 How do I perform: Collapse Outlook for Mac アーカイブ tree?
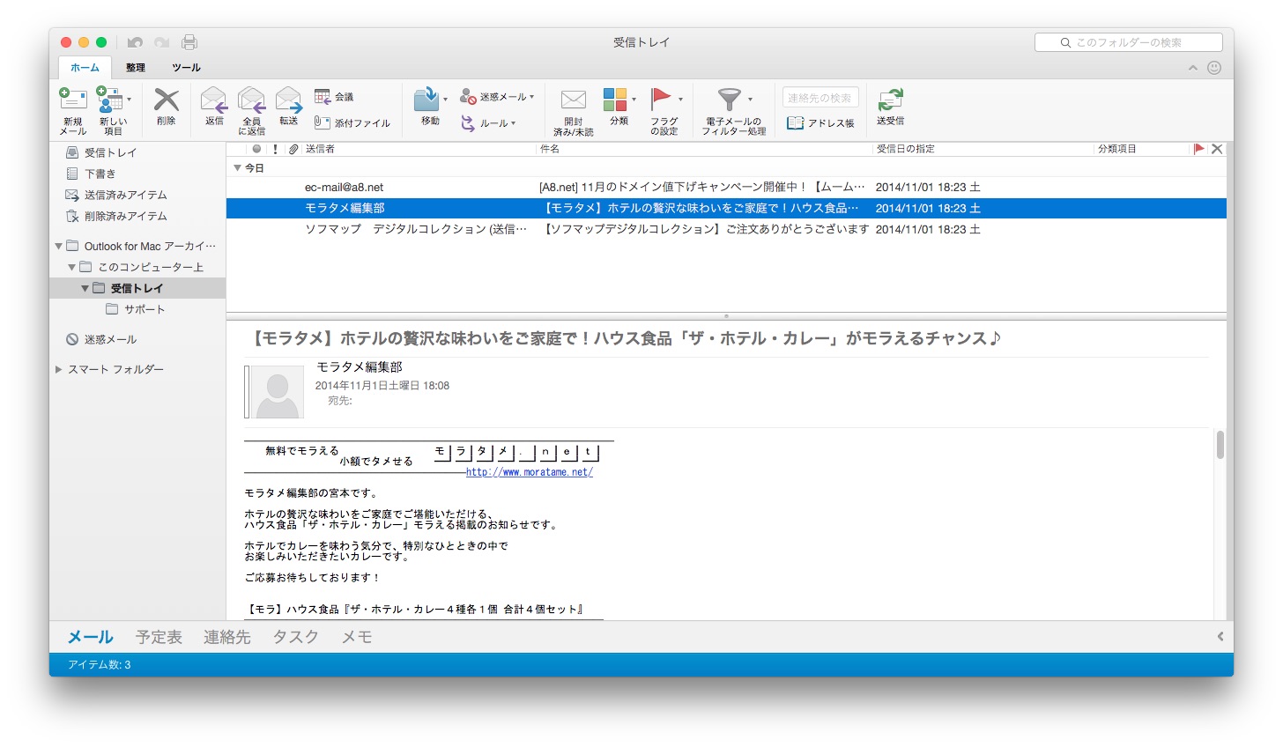59,247
